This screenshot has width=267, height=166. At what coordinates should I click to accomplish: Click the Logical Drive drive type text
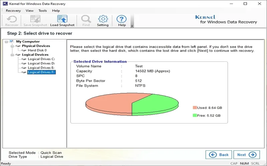coord(52,157)
